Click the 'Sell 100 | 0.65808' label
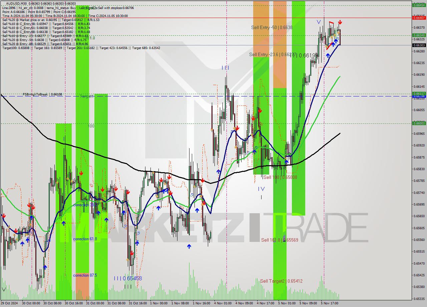This screenshot has width=427, height=307. 280,177
